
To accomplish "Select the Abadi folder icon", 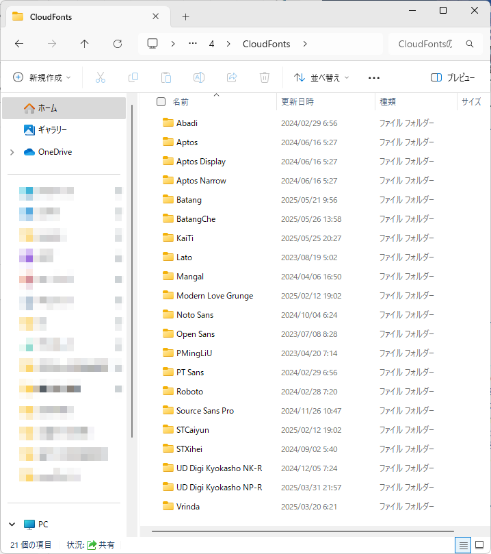I will click(x=168, y=123).
